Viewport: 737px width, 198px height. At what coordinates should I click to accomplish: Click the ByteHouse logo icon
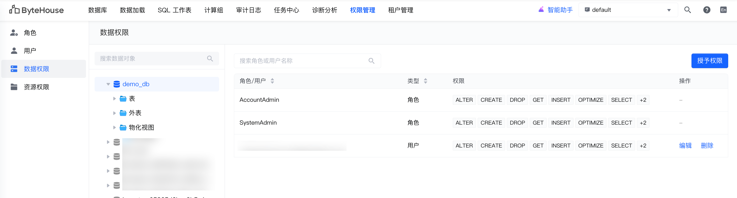[x=14, y=10]
